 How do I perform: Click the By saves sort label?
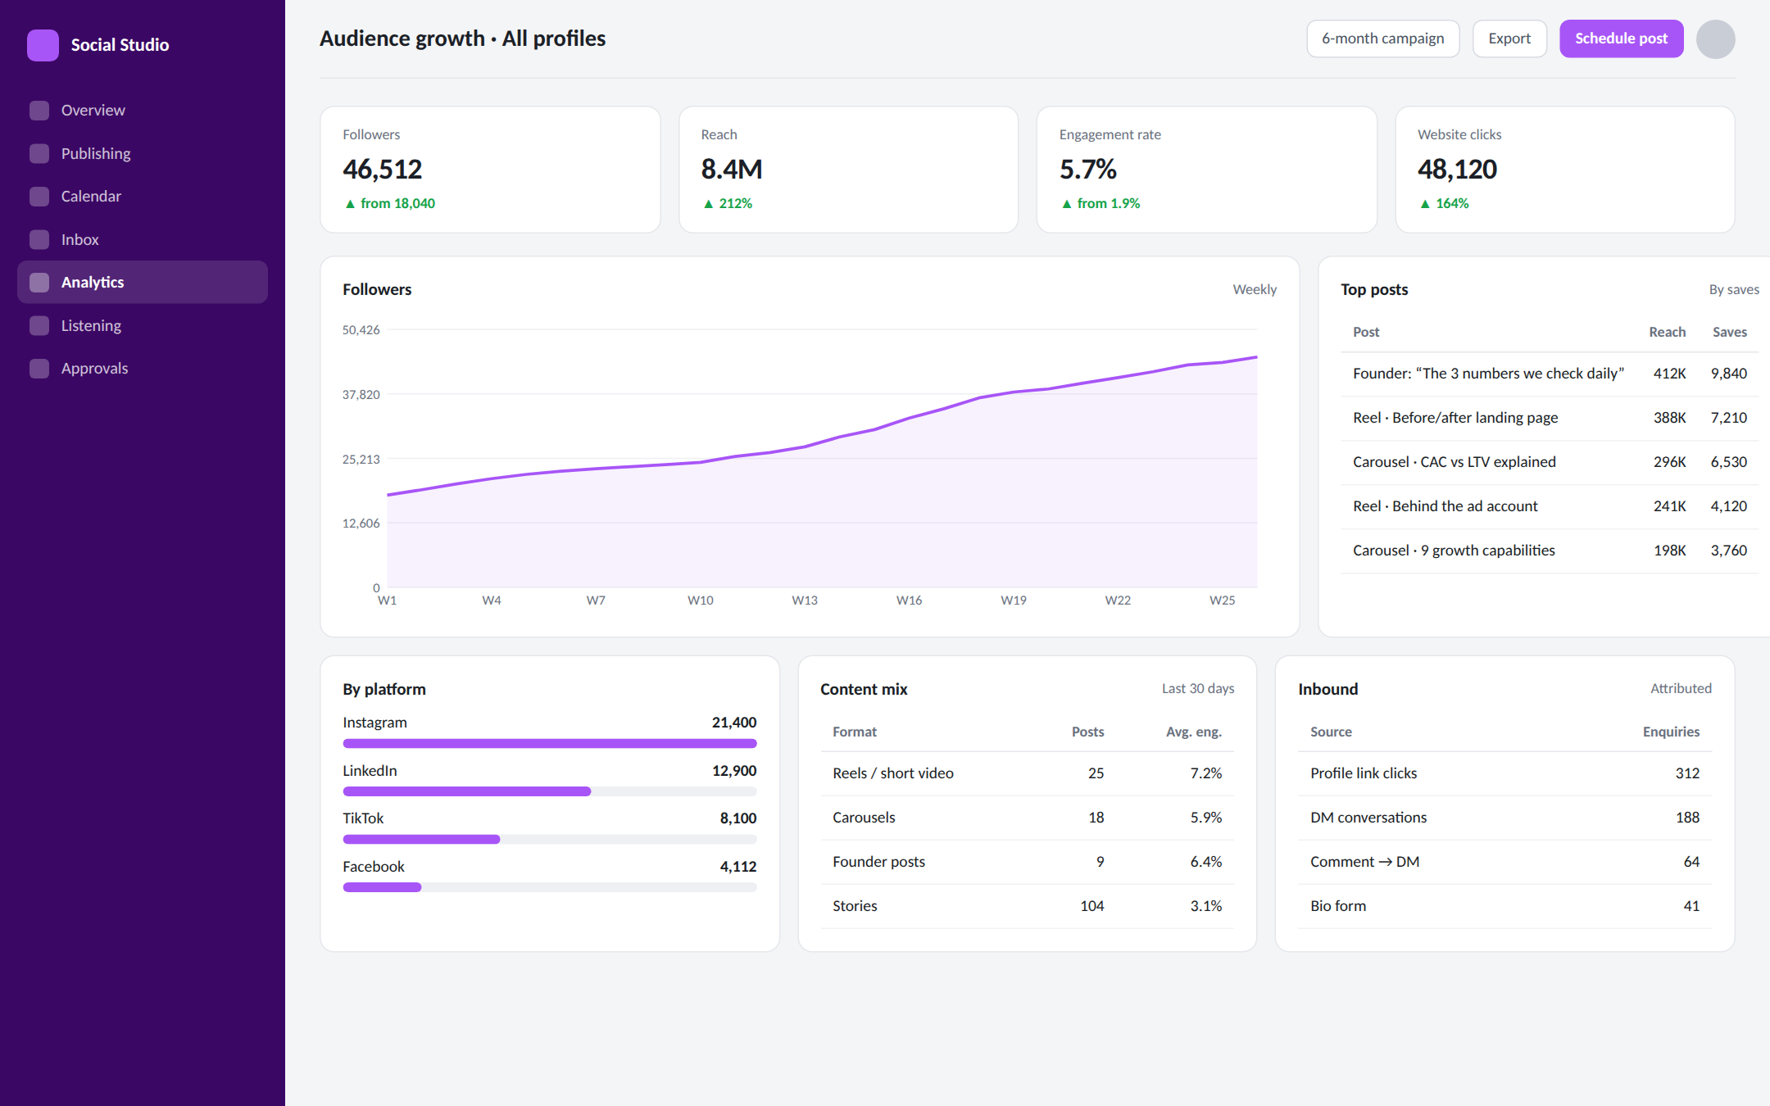[x=1734, y=289]
